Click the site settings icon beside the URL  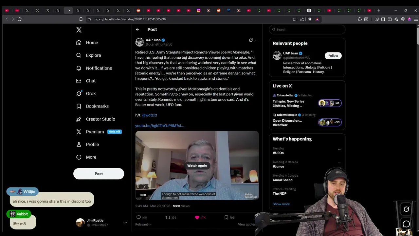point(89,19)
